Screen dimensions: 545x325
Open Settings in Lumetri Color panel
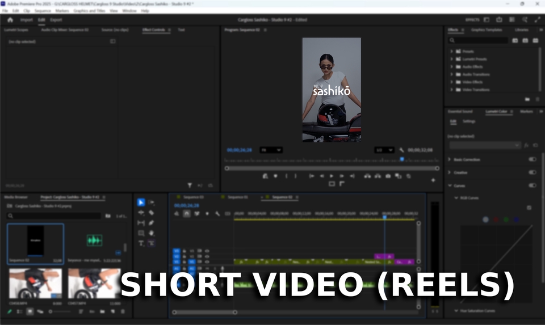tap(469, 121)
